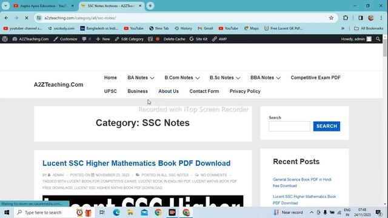Open the Free Lucent GK Pdf bookmark
Image resolution: width=388 pixels, height=218 pixels.
[x=283, y=28]
